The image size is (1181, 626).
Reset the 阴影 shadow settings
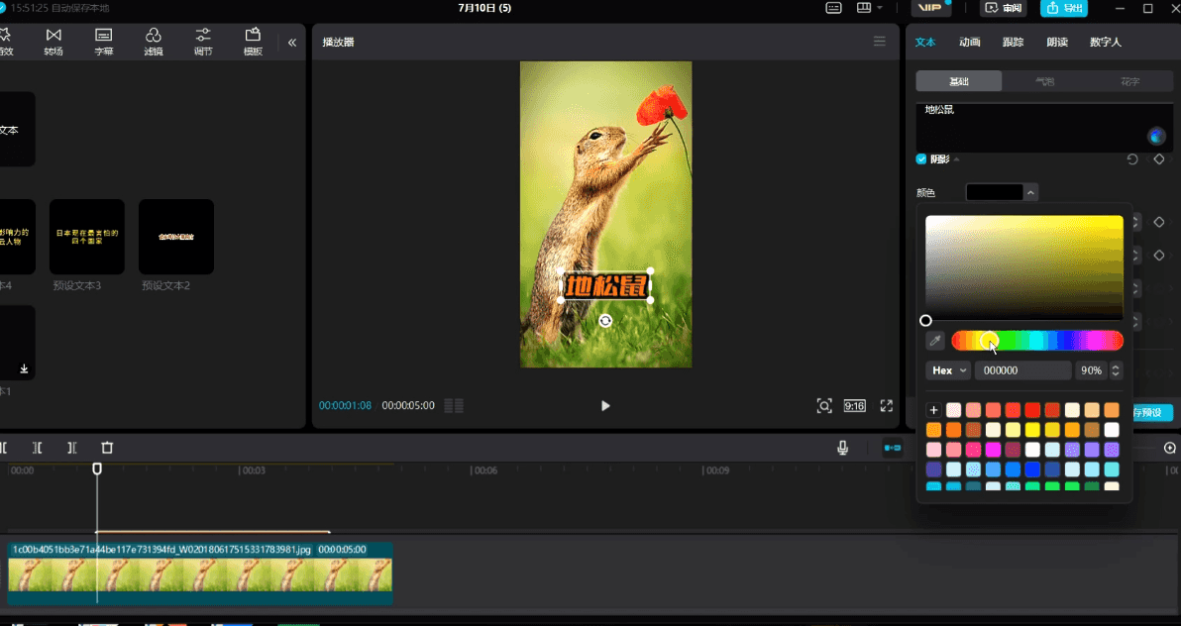tap(1132, 158)
